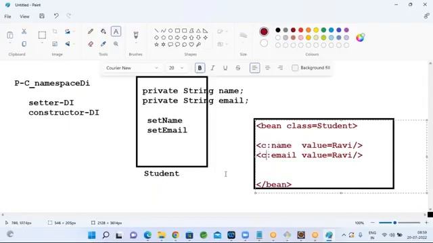The image size is (433, 243).
Task: Open Edit colours wheel
Action: [x=360, y=38]
